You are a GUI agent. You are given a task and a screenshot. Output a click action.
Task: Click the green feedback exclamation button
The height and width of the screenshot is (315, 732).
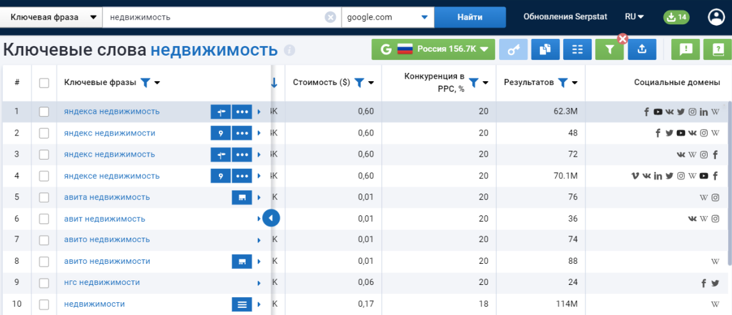pos(685,49)
